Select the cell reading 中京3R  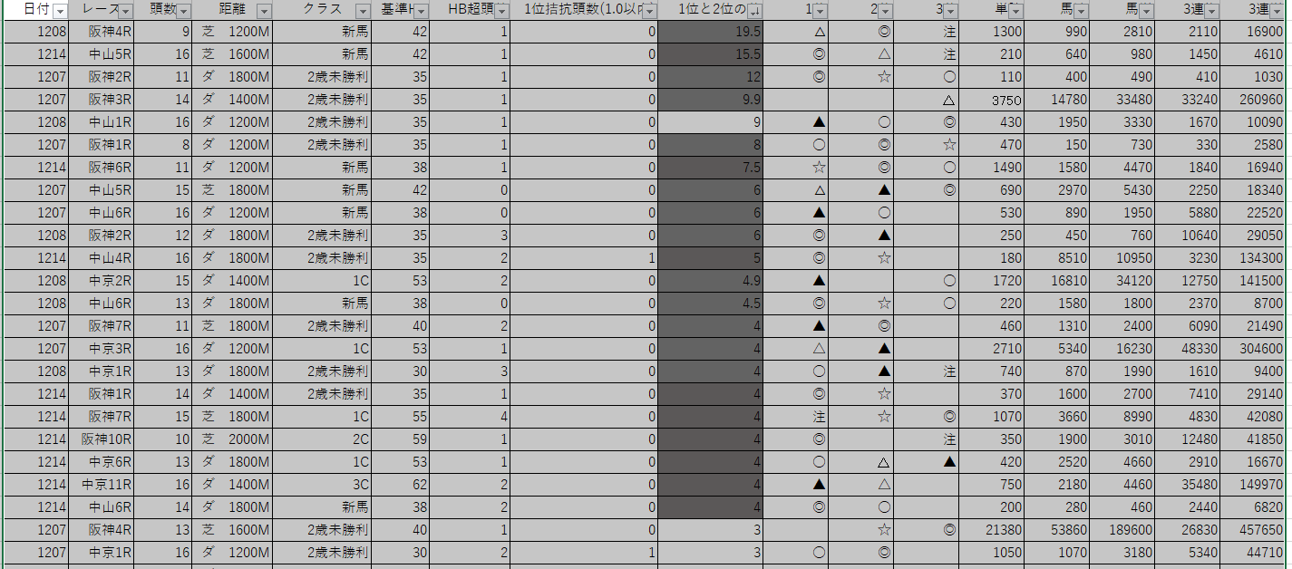coord(101,349)
